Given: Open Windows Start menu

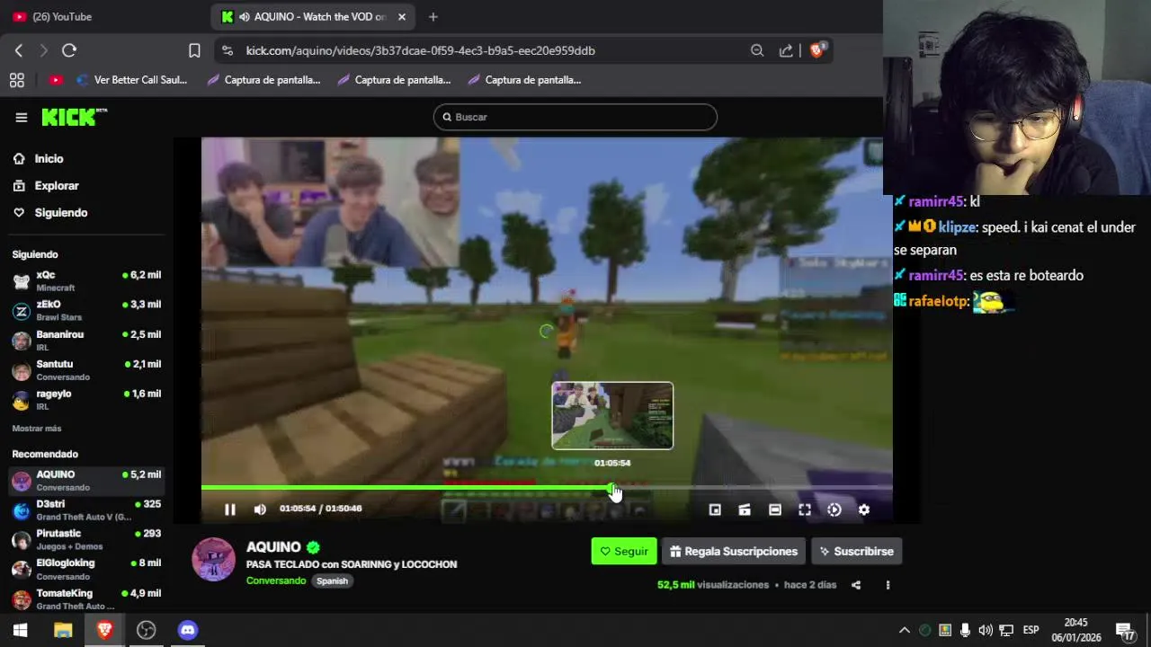Looking at the screenshot, I should (21, 630).
